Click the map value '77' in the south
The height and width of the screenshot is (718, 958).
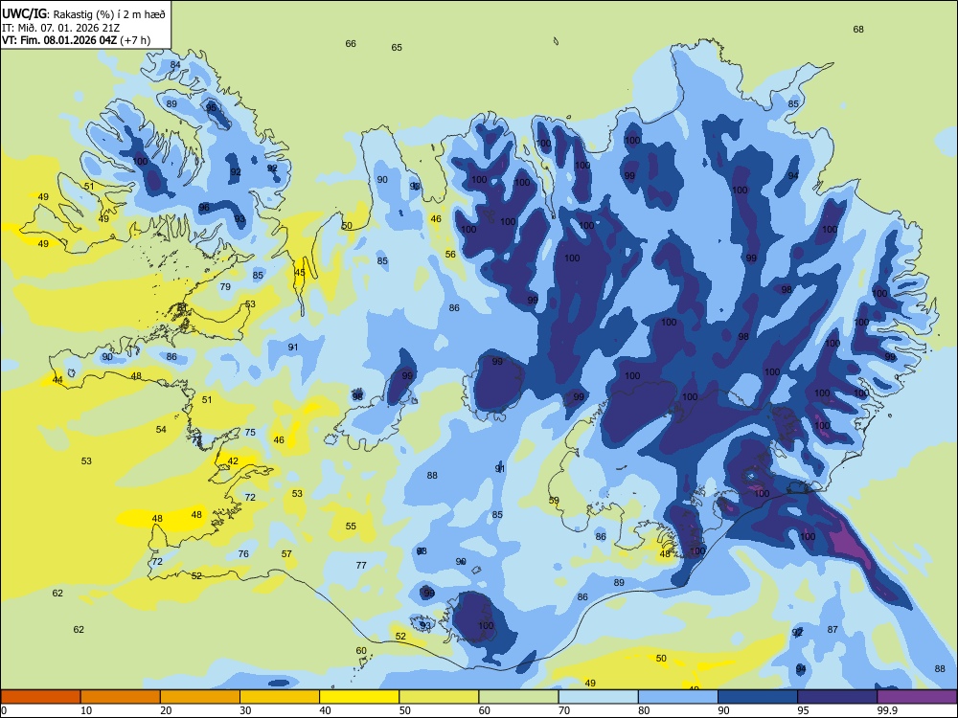click(x=361, y=566)
